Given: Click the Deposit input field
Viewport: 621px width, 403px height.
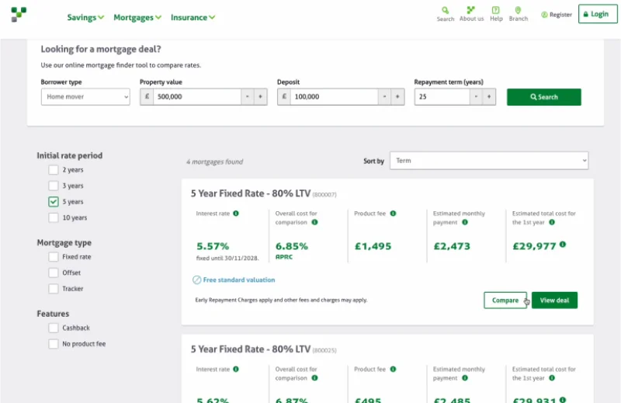Looking at the screenshot, I should [x=334, y=97].
